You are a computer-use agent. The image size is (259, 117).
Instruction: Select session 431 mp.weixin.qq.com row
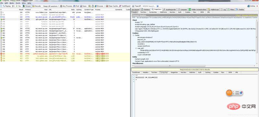pyautogui.click(x=65, y=17)
